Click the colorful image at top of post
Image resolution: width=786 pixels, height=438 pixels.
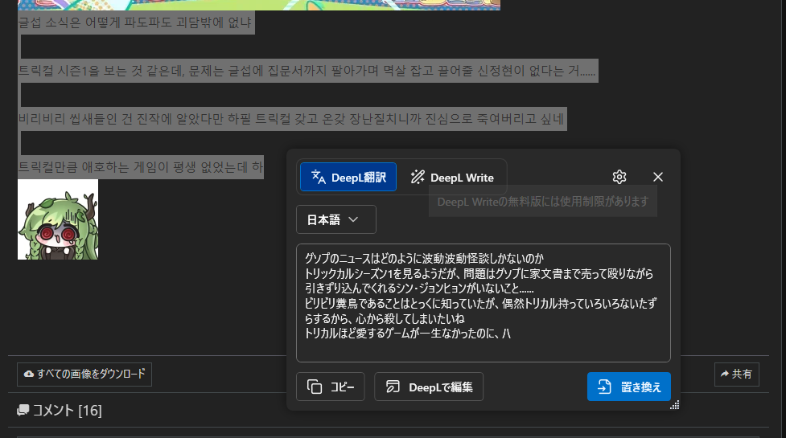point(257,4)
